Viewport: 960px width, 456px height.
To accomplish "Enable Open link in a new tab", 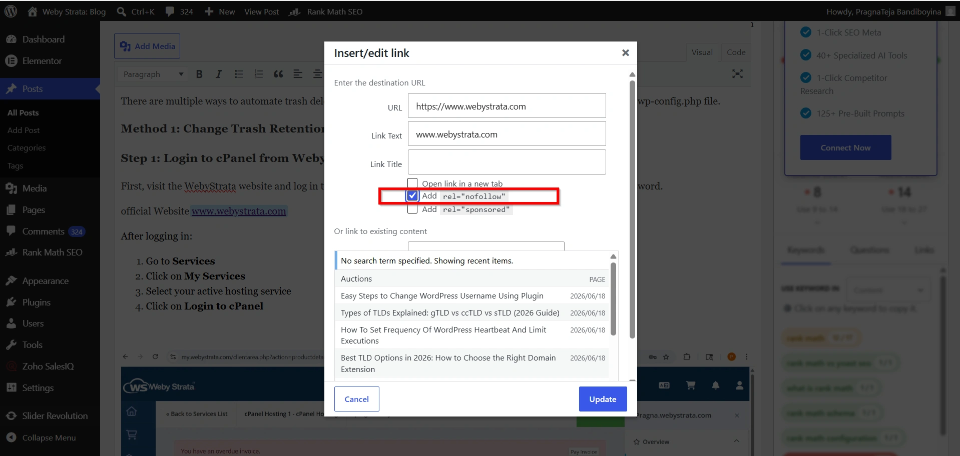I will click(412, 183).
